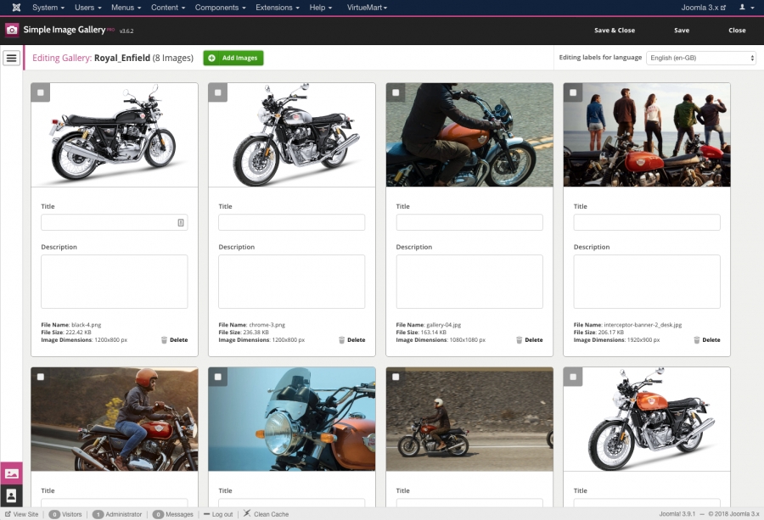This screenshot has width=764, height=520.
Task: Open the language dropdown English (en-GB)
Action: tap(701, 58)
